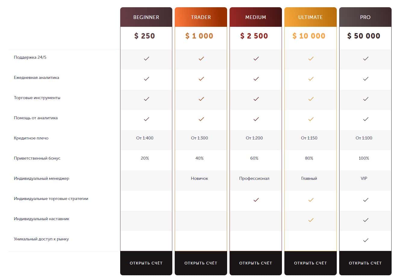Click PRO plan unique market access checkmark
This screenshot has height=278, width=394.
[366, 240]
